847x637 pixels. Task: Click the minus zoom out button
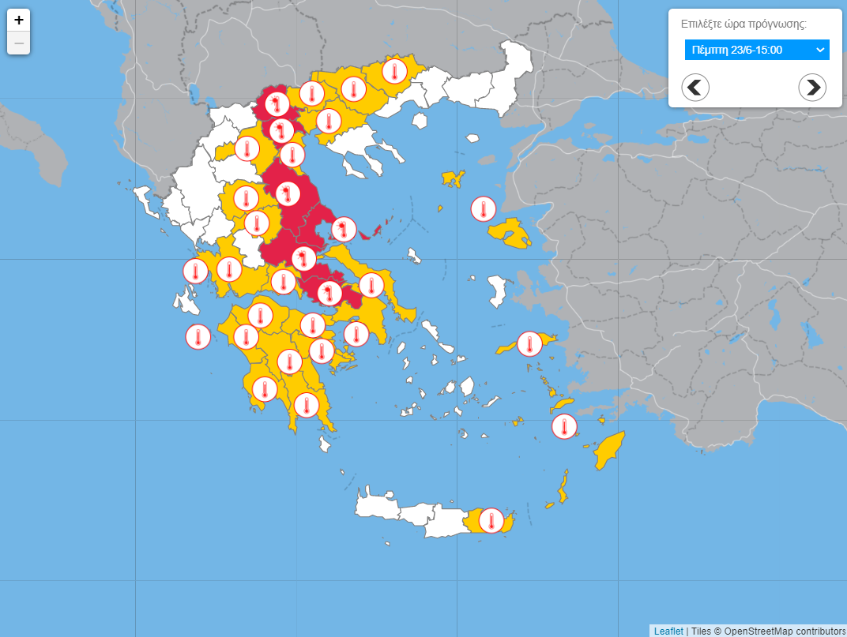19,43
